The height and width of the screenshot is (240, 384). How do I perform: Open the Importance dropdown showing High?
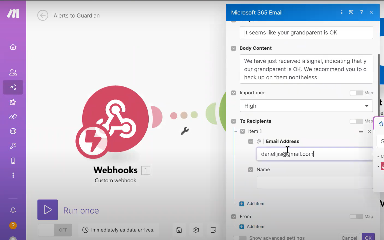point(306,106)
